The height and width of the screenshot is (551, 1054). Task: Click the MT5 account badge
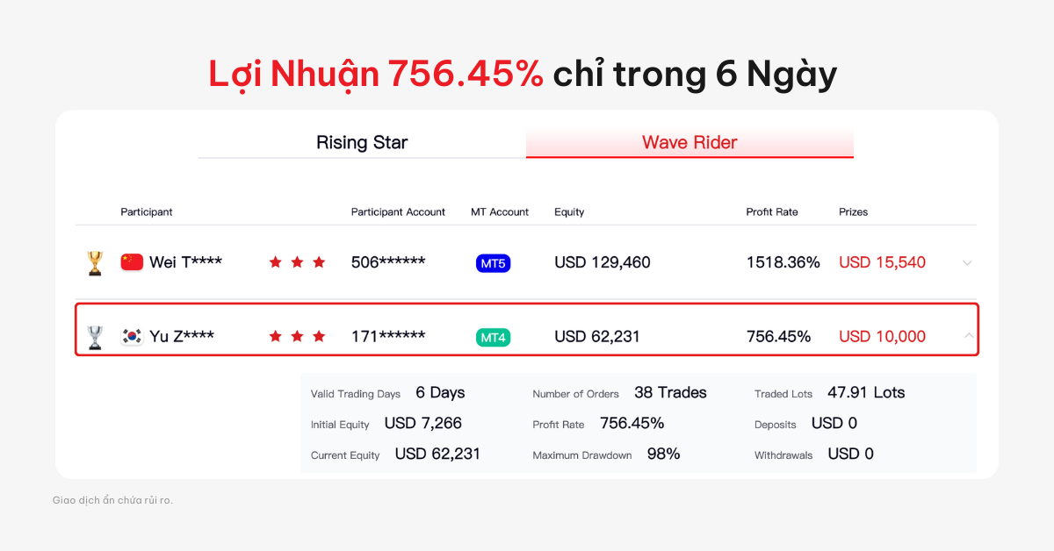tap(493, 263)
